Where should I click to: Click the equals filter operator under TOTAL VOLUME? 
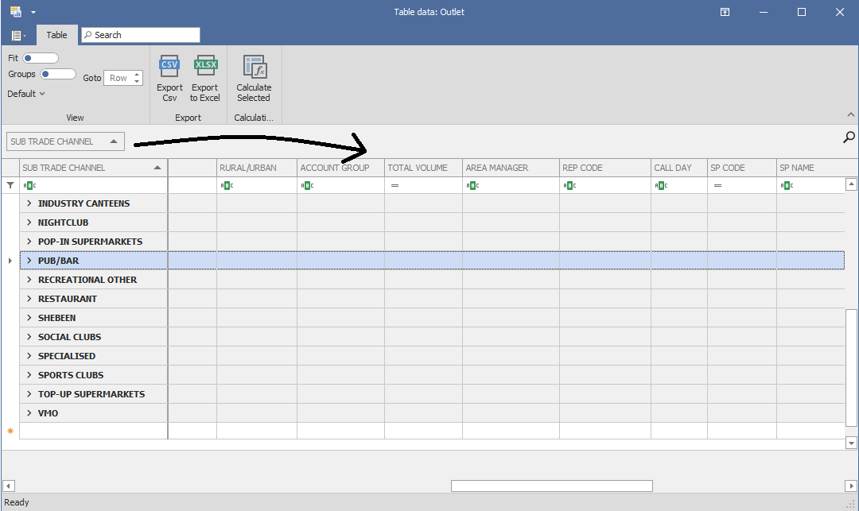click(394, 185)
